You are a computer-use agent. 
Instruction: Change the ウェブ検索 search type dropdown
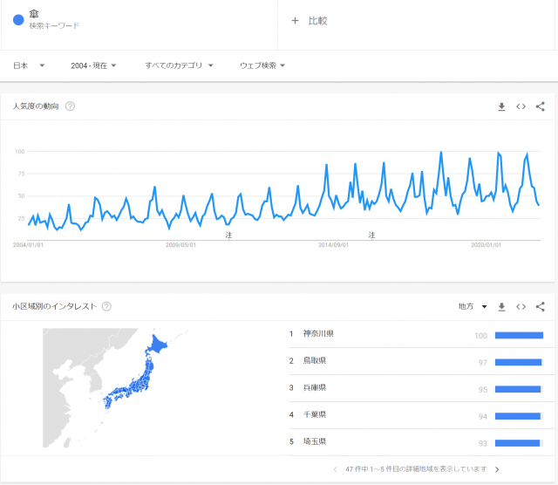pyautogui.click(x=262, y=65)
